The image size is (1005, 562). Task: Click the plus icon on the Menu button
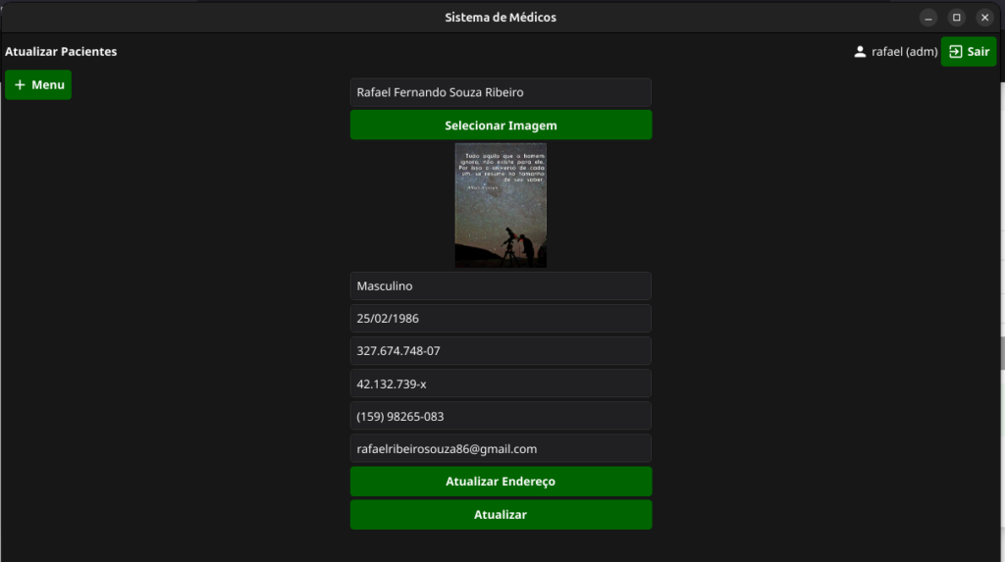pos(20,85)
